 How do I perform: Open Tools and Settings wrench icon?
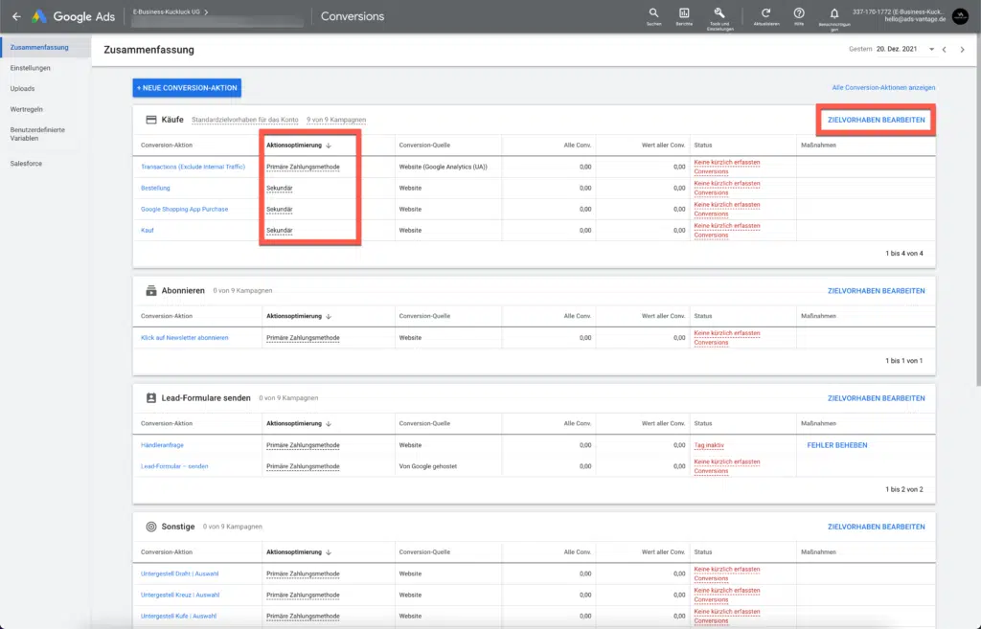coord(719,13)
